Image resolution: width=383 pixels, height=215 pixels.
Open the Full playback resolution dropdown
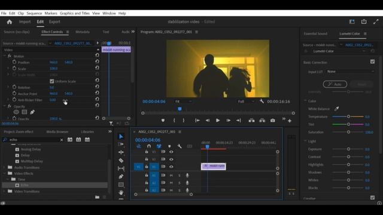pos(246,102)
